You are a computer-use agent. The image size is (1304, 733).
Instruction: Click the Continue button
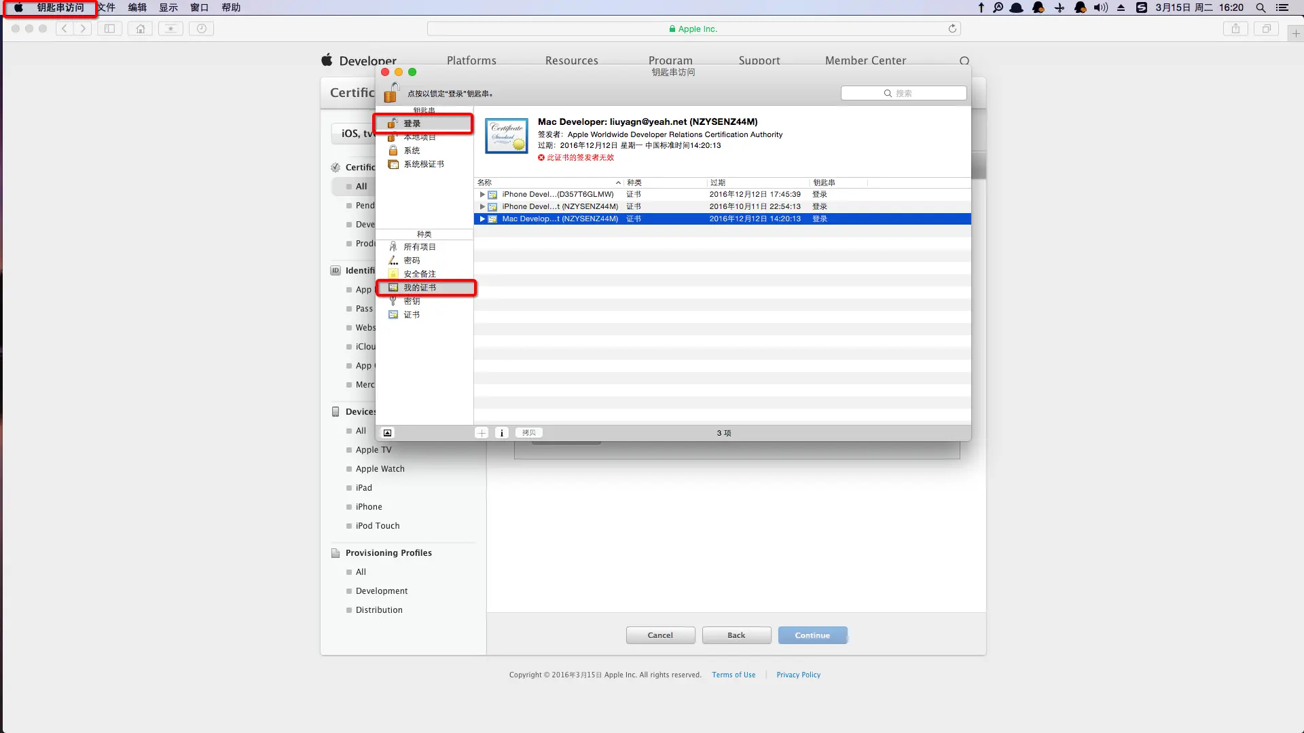812,635
